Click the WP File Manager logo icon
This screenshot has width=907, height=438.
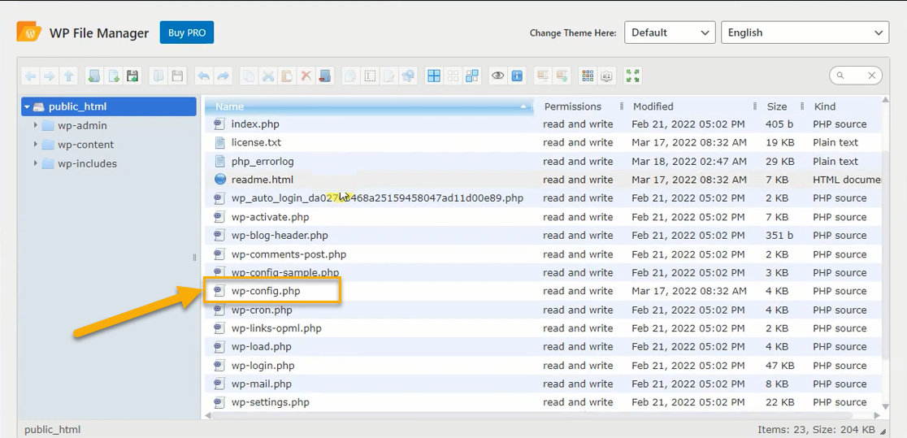click(29, 32)
